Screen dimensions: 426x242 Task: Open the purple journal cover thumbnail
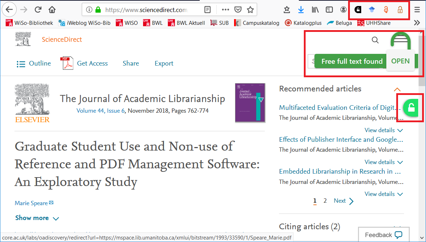tap(250, 103)
